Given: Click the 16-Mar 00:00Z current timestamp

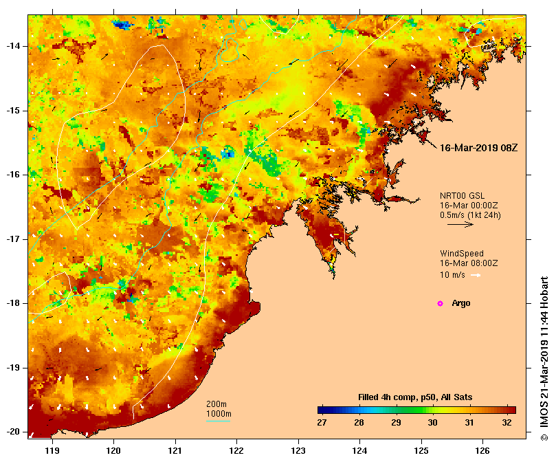Looking at the screenshot, I should pyautogui.click(x=469, y=206).
